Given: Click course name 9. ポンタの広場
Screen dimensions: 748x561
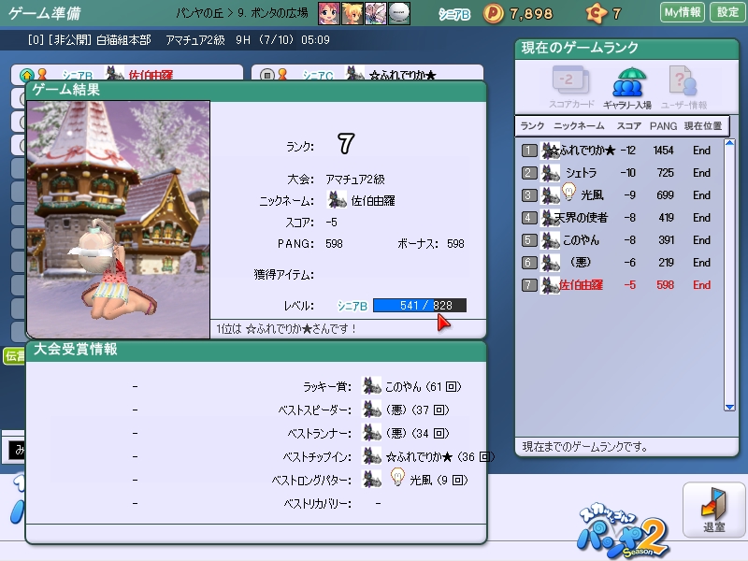Looking at the screenshot, I should [x=272, y=13].
